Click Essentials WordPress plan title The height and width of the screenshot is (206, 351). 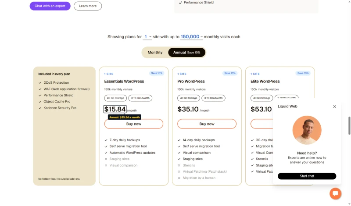(x=124, y=82)
